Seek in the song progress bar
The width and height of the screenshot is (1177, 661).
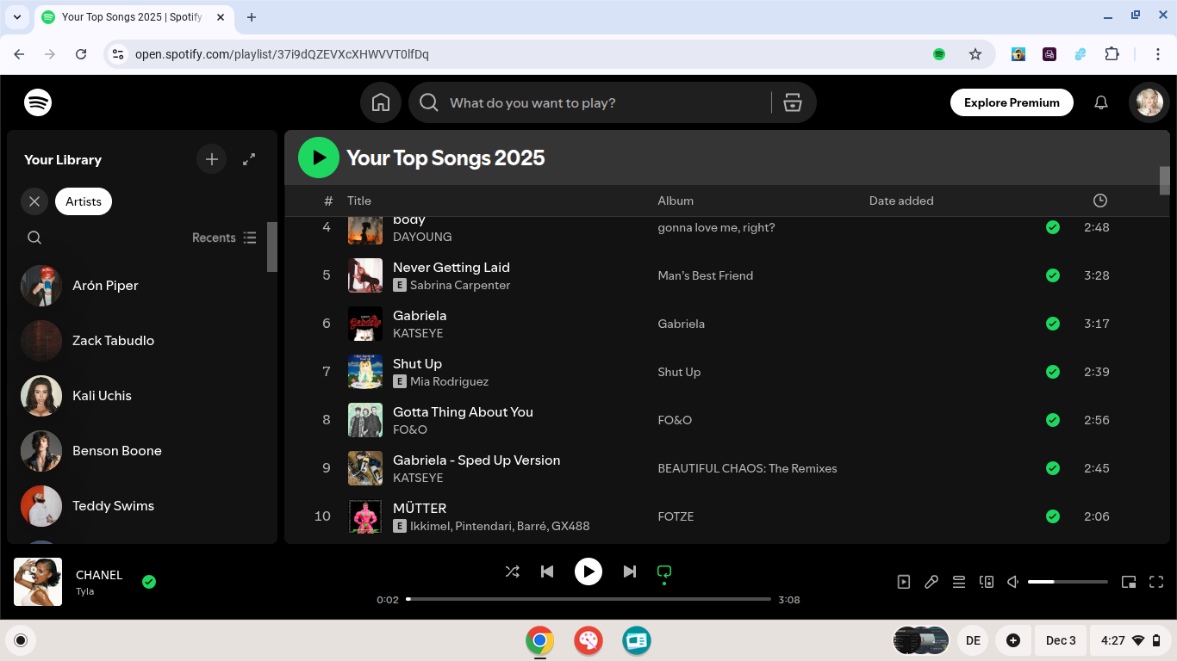[x=588, y=599]
